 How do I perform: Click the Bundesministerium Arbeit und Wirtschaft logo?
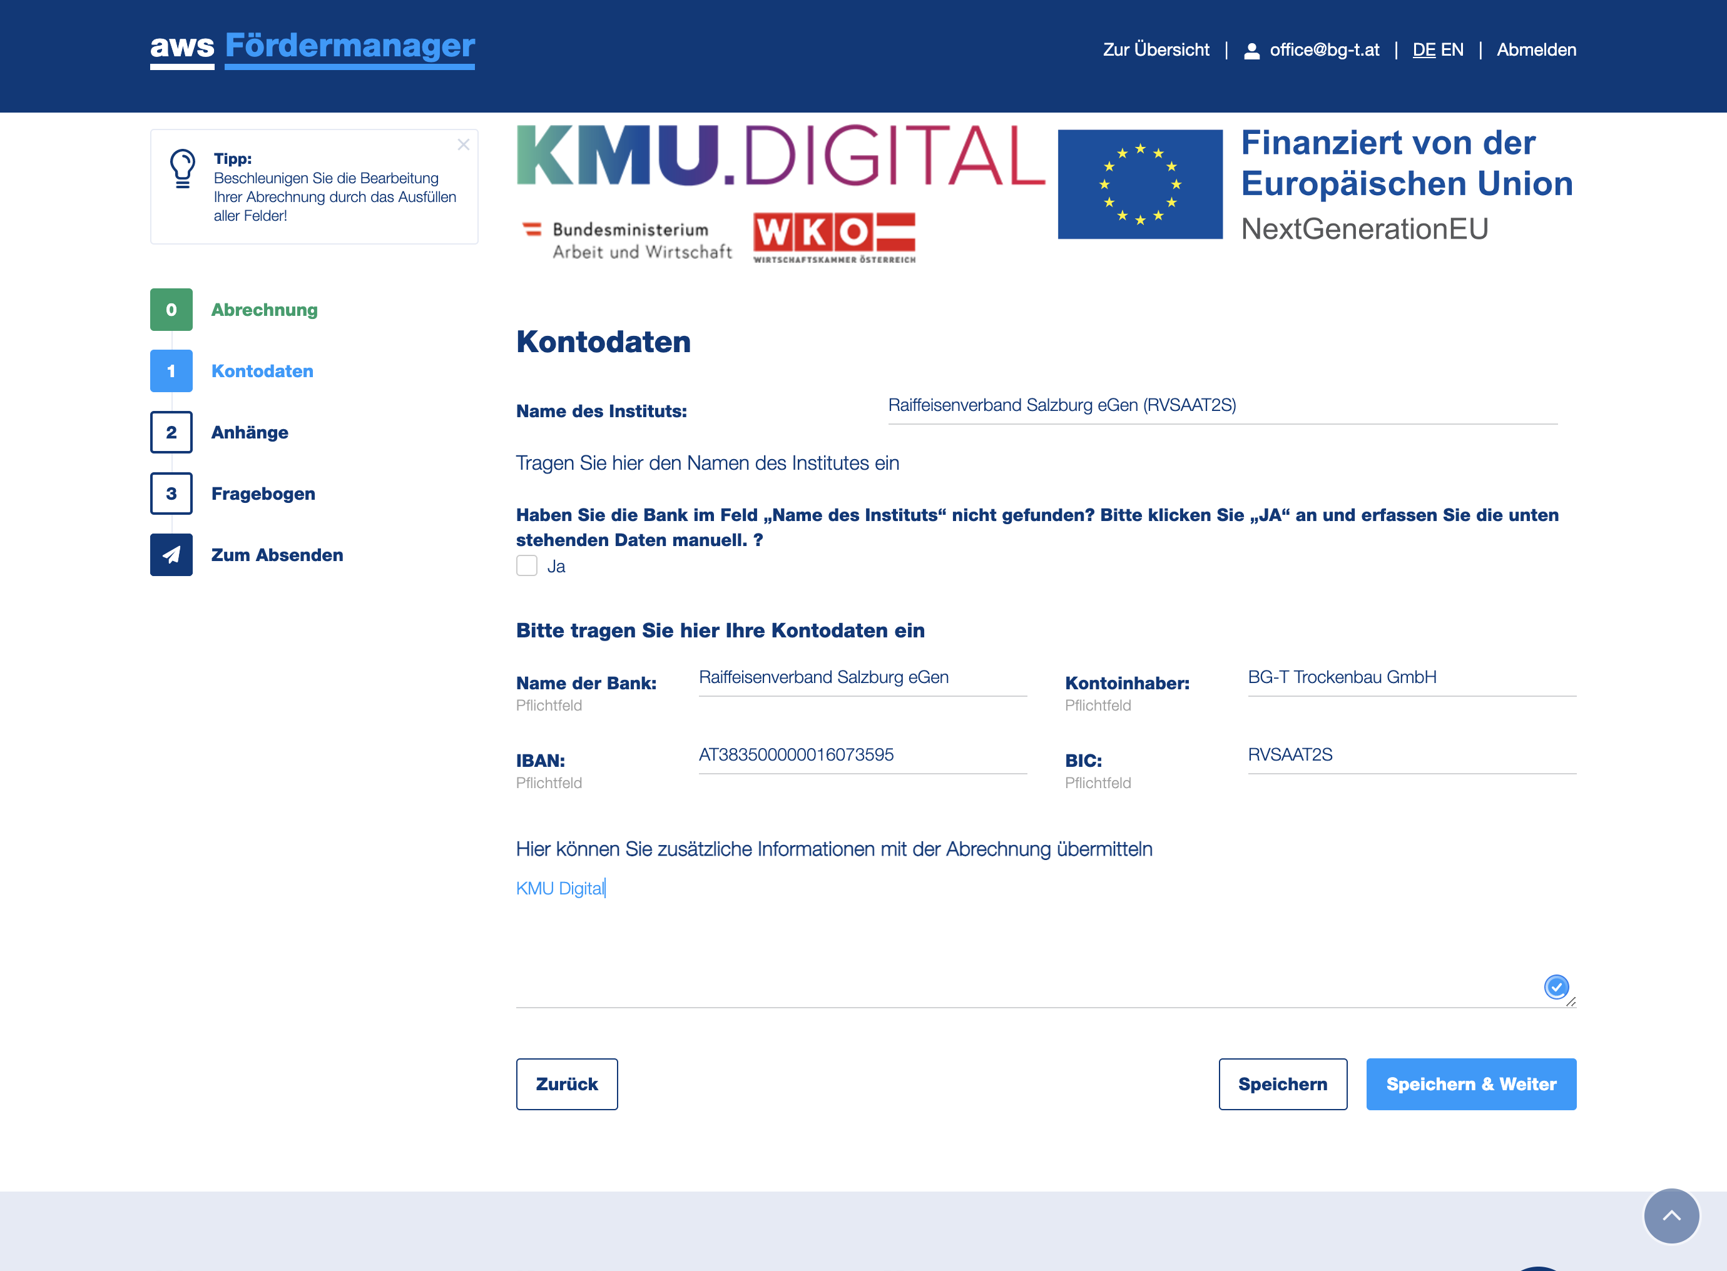[627, 240]
